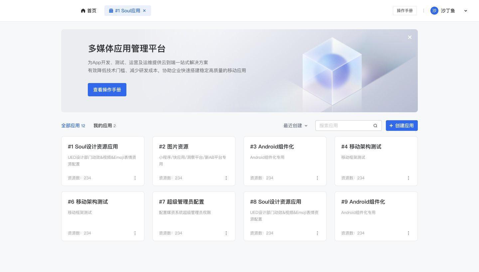Viewport: 479px width, 272px height.
Task: Open the #4 移动架构测试 card title
Action: pyautogui.click(x=361, y=146)
